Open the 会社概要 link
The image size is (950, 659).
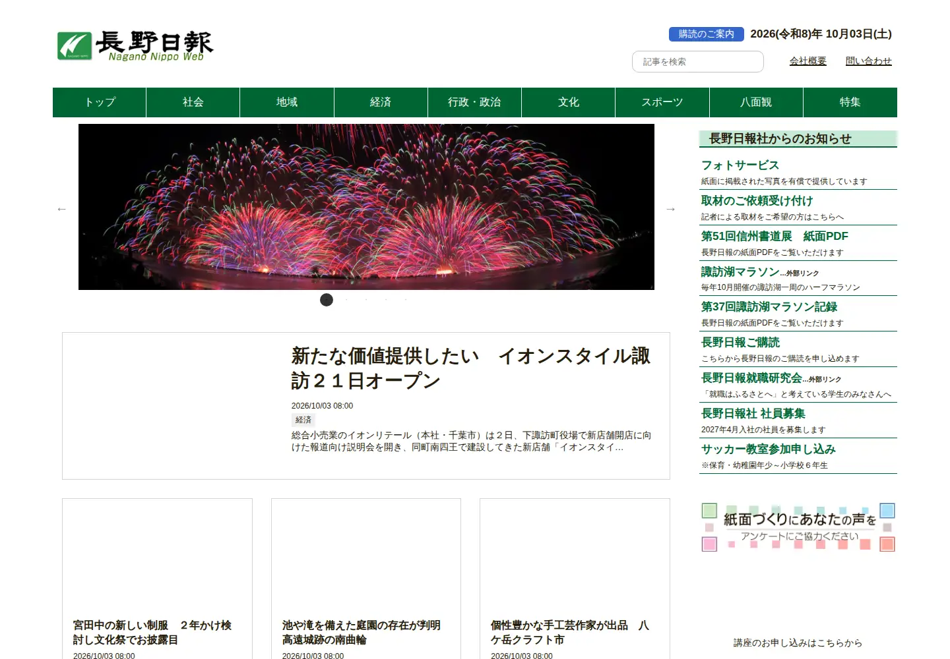click(x=808, y=61)
